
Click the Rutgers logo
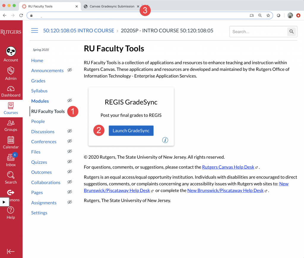click(x=11, y=32)
